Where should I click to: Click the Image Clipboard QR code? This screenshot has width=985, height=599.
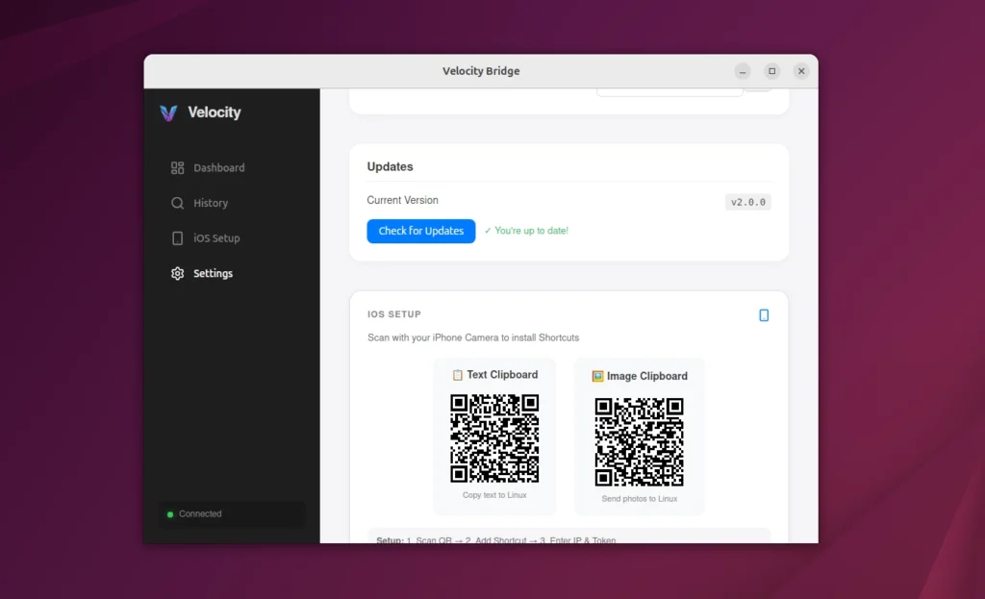point(639,441)
